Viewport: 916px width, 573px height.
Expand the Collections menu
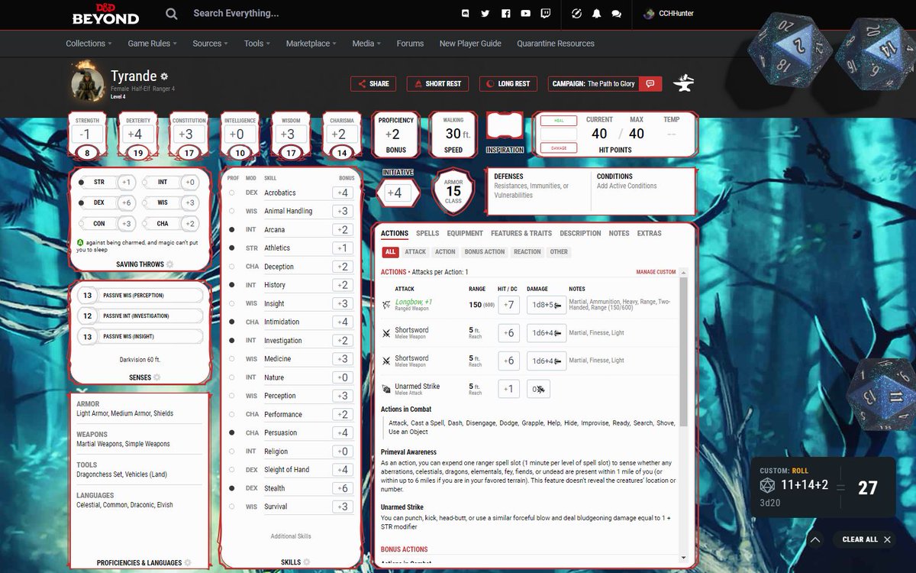(x=89, y=44)
